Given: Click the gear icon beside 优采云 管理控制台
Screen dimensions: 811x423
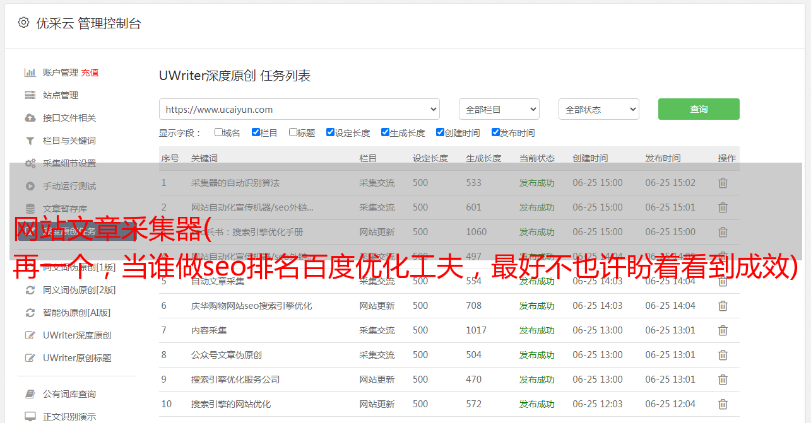Looking at the screenshot, I should [23, 23].
